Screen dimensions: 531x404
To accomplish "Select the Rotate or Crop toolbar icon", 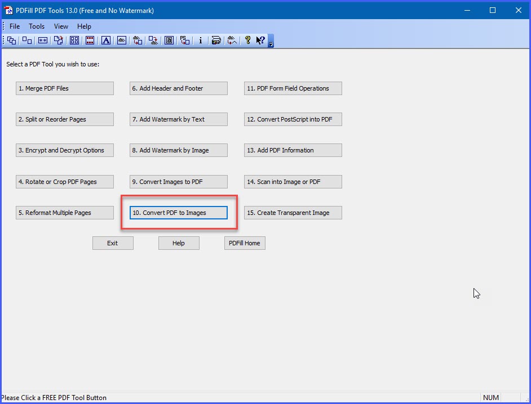I will (58, 40).
